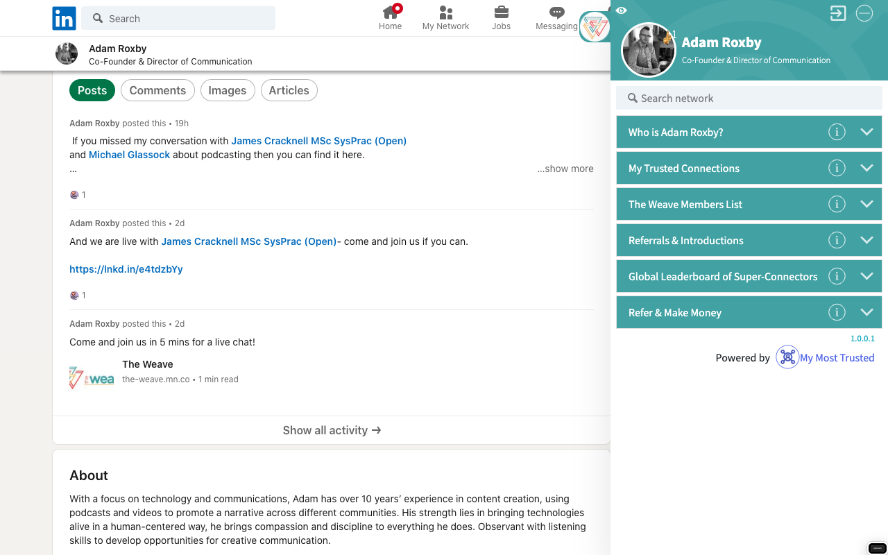The height and width of the screenshot is (555, 888).
Task: Open the Messaging icon
Action: 556,12
